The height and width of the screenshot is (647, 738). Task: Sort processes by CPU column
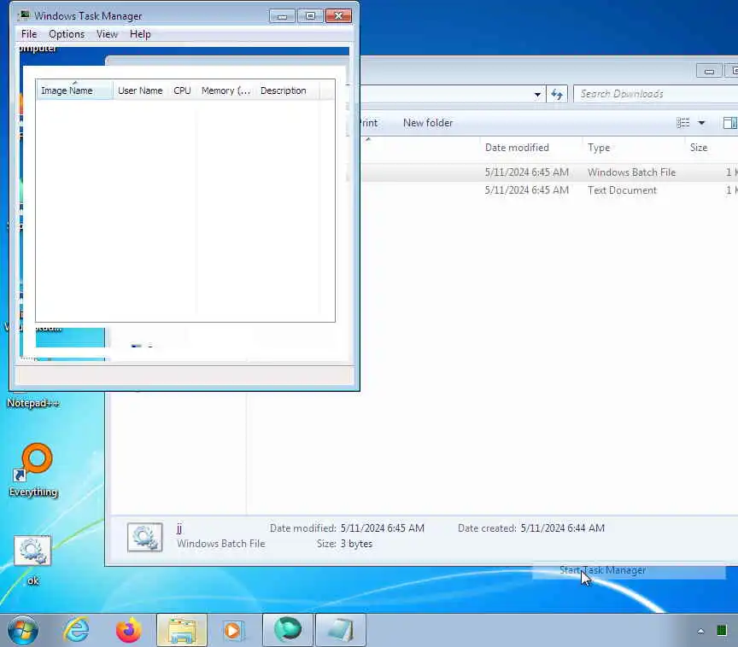[182, 90]
